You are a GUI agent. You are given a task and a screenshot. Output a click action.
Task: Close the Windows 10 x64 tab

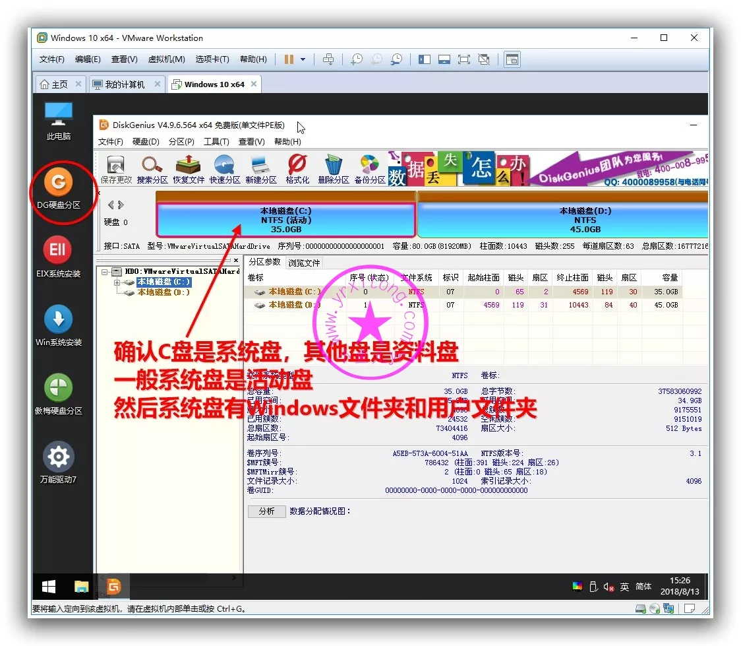pyautogui.click(x=254, y=84)
